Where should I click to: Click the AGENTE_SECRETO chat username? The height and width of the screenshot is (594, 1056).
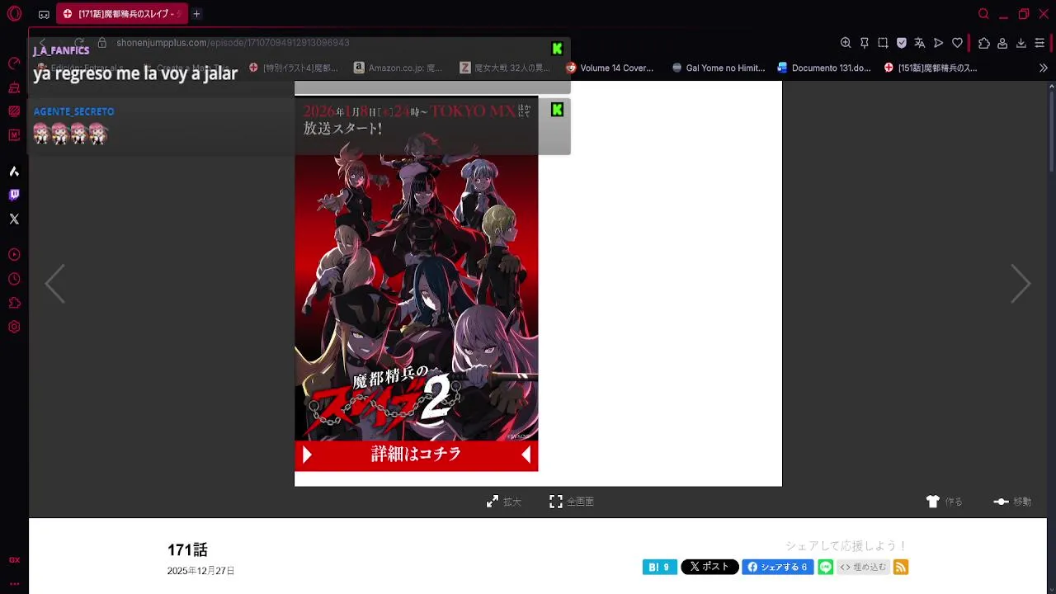(x=73, y=111)
